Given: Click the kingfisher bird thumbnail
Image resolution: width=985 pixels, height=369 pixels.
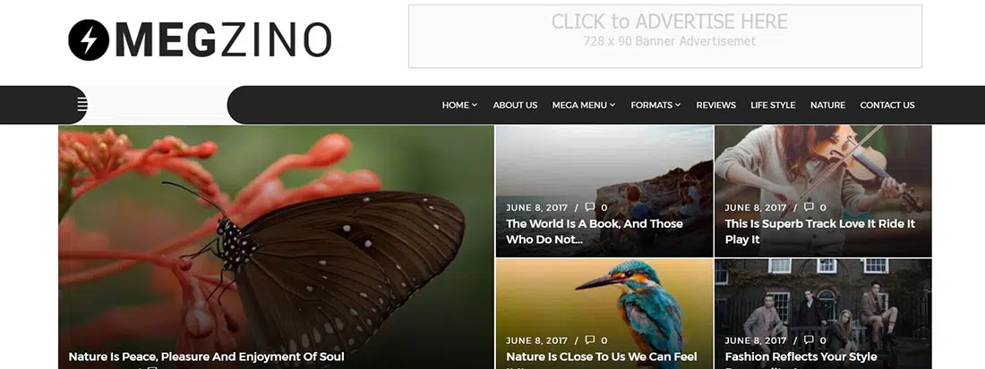Looking at the screenshot, I should point(604,314).
